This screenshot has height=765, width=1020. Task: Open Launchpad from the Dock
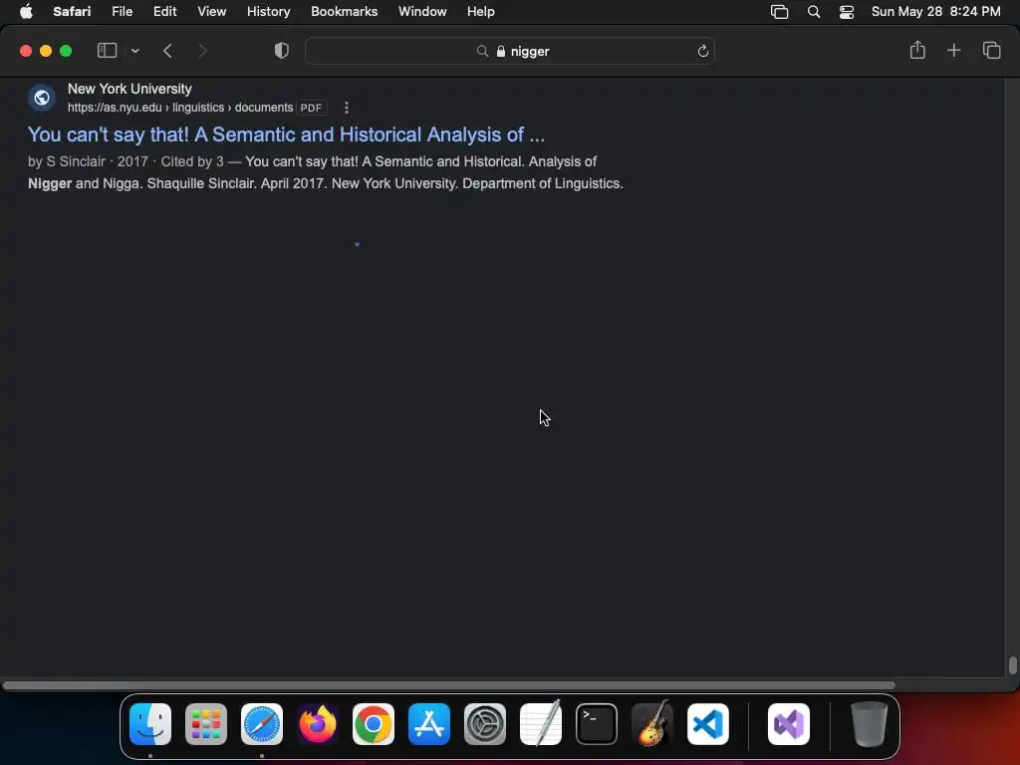click(x=206, y=724)
